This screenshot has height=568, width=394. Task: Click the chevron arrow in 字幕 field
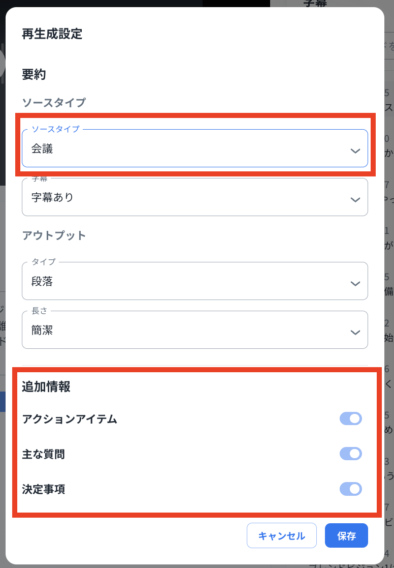[x=355, y=199]
